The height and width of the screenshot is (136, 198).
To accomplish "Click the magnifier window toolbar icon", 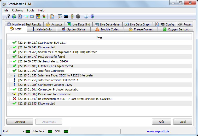I will 60,16.
